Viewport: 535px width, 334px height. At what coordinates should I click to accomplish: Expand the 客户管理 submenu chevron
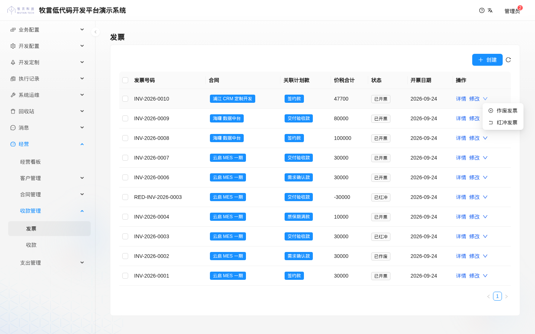point(82,178)
